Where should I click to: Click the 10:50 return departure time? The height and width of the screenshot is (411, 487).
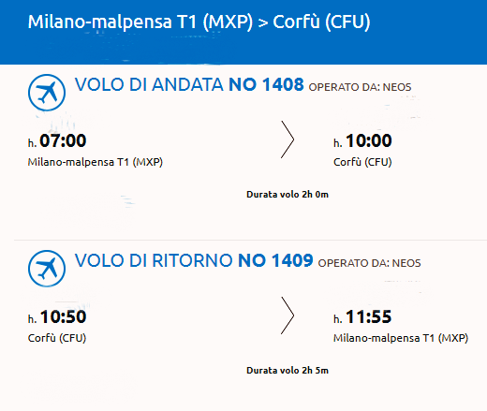[x=63, y=316]
